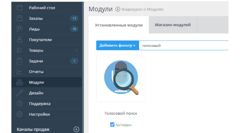
Task: Click the Рабочий стол window icon
Action: tap(20, 8)
